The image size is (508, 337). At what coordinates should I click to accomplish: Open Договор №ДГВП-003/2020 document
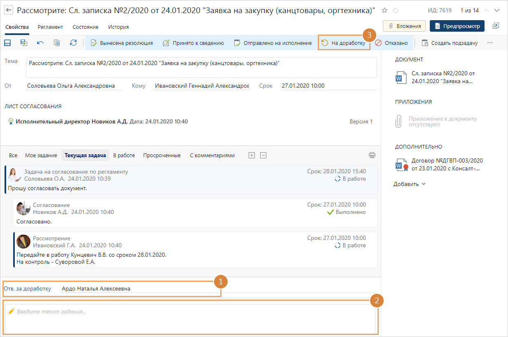tap(447, 164)
